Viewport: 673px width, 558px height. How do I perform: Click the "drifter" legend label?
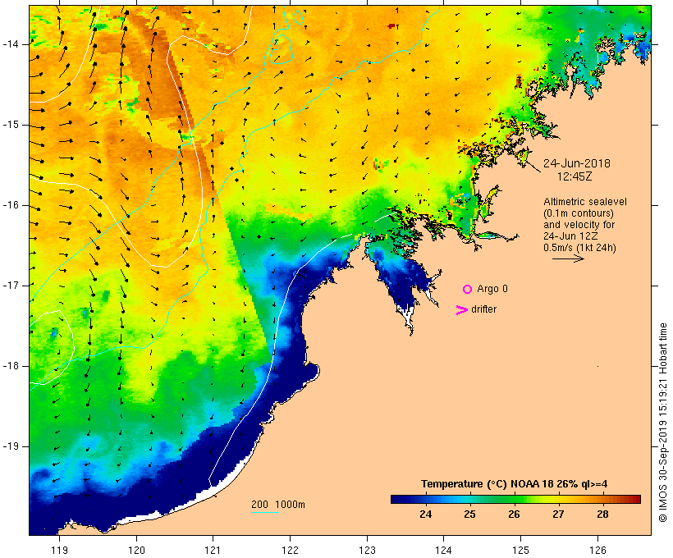pyautogui.click(x=483, y=309)
